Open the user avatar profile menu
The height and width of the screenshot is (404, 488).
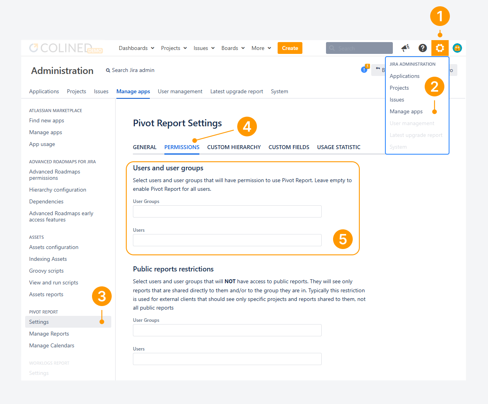(457, 48)
